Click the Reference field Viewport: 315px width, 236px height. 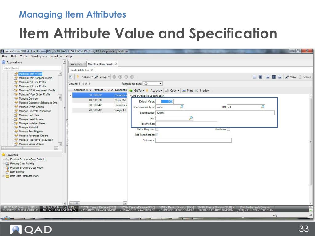tap(193, 140)
